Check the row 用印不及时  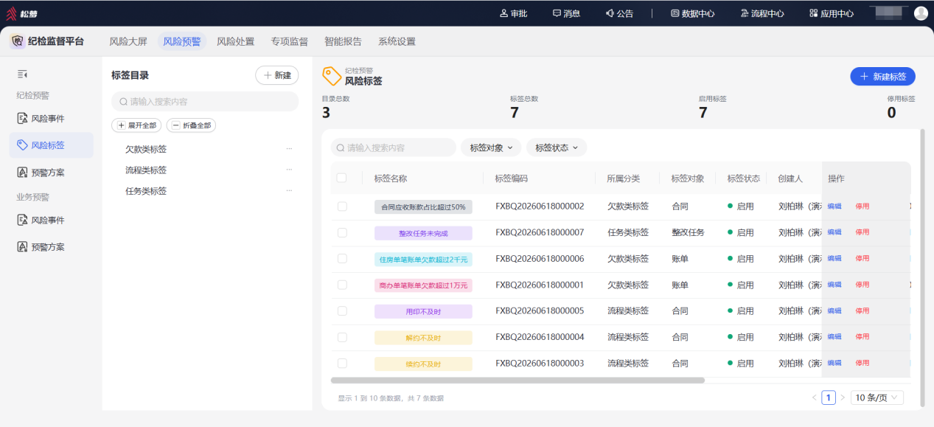(x=342, y=311)
